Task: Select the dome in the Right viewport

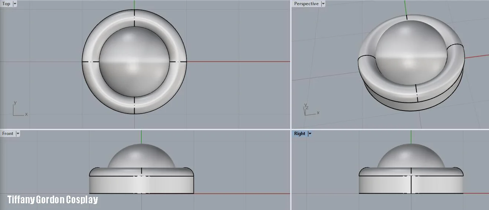Action: coord(411,156)
